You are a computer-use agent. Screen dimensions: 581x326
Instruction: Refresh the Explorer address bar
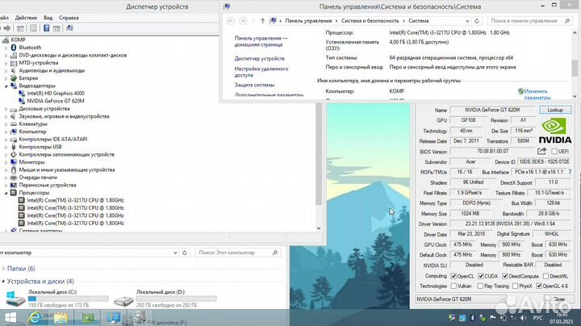(185, 253)
